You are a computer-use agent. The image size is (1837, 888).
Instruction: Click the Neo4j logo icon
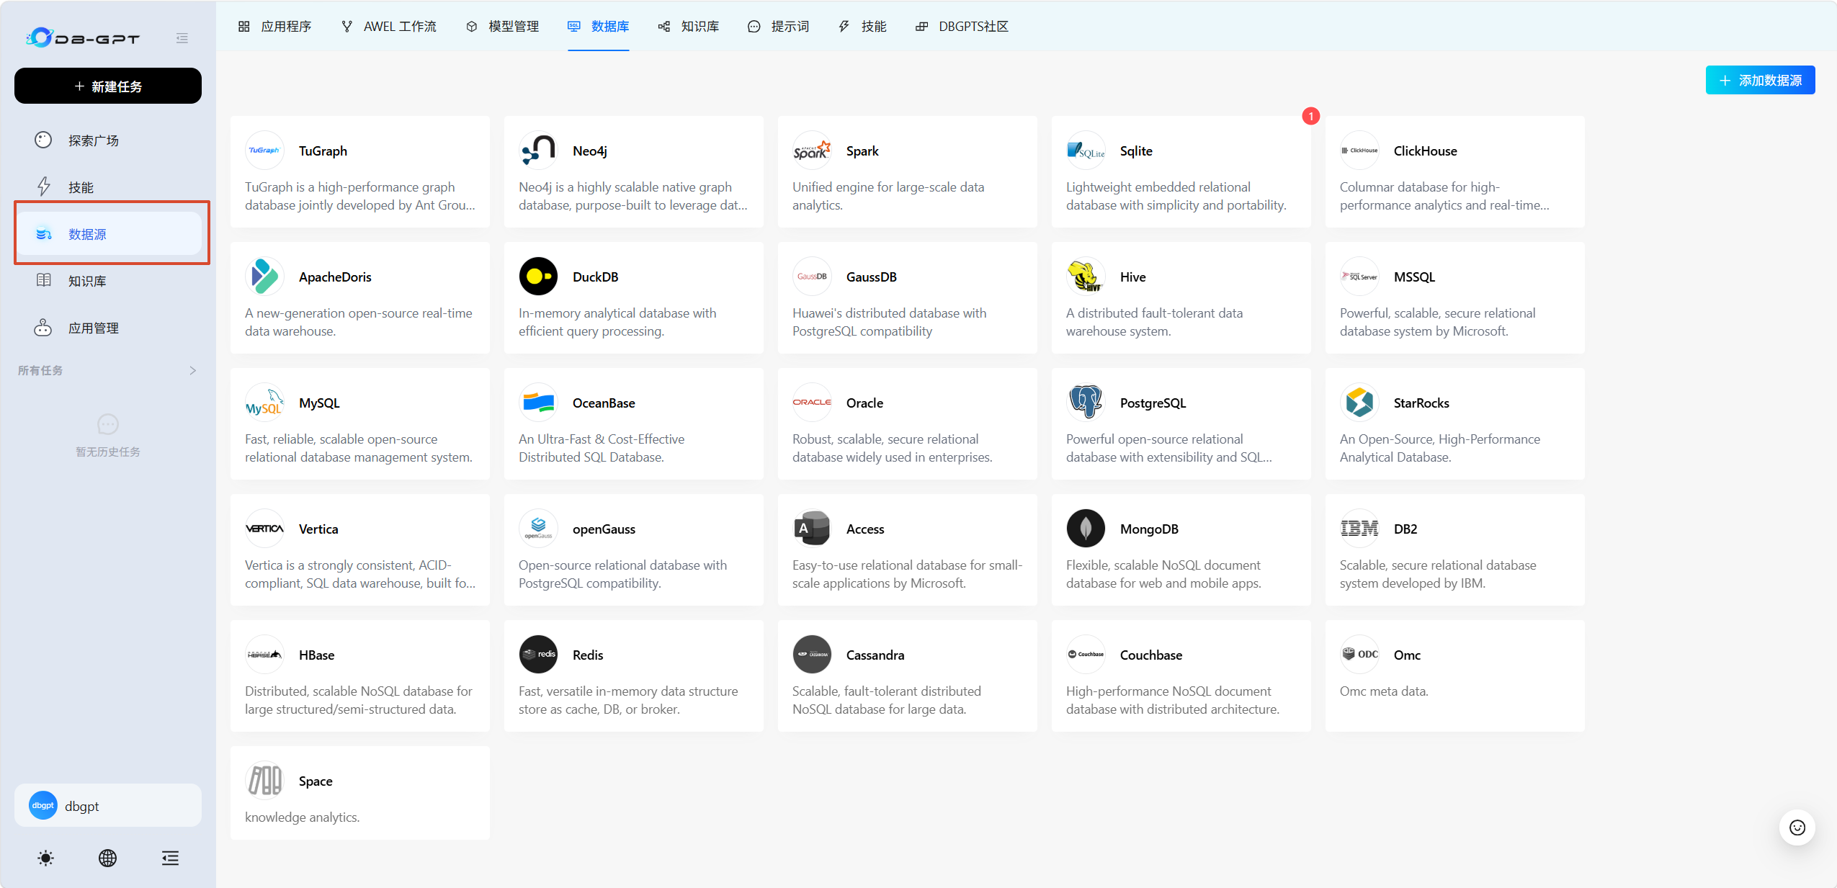(x=538, y=151)
